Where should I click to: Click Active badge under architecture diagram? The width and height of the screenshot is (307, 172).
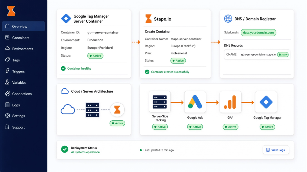[x=117, y=123]
